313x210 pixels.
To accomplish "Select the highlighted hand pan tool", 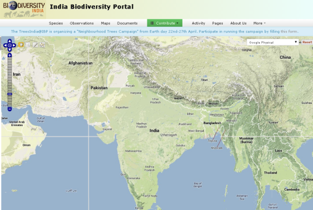I will click(x=21, y=44).
